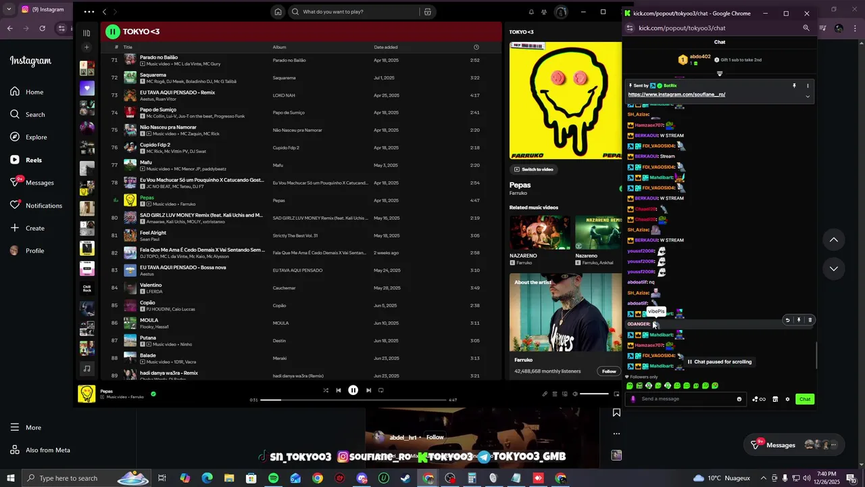Pin ODANGER's chat message
Screen dimensions: 865x487
(799, 320)
